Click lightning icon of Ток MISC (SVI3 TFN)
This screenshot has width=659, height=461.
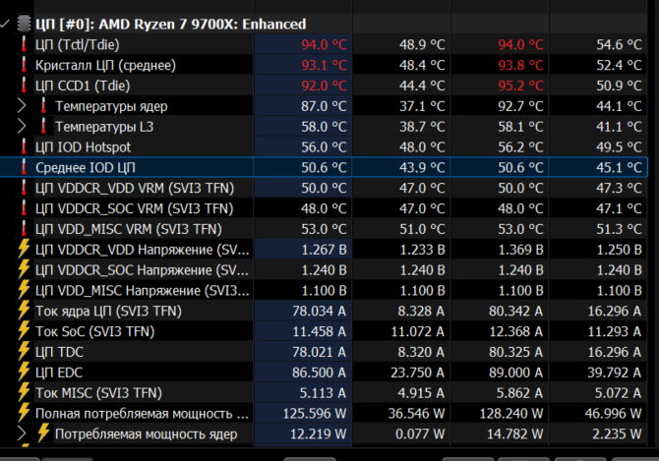pos(24,392)
